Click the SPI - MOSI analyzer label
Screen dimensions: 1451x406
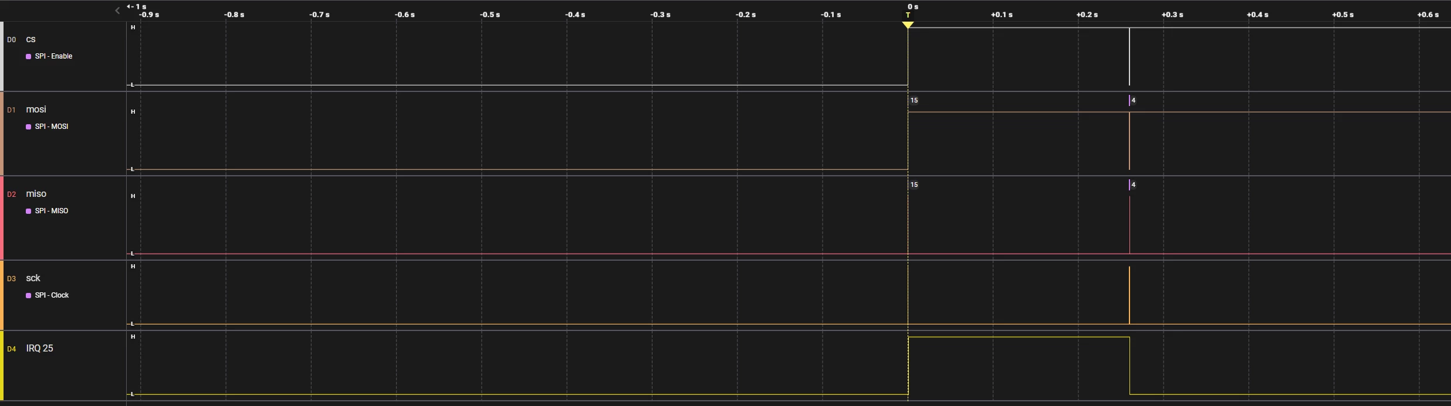(52, 127)
